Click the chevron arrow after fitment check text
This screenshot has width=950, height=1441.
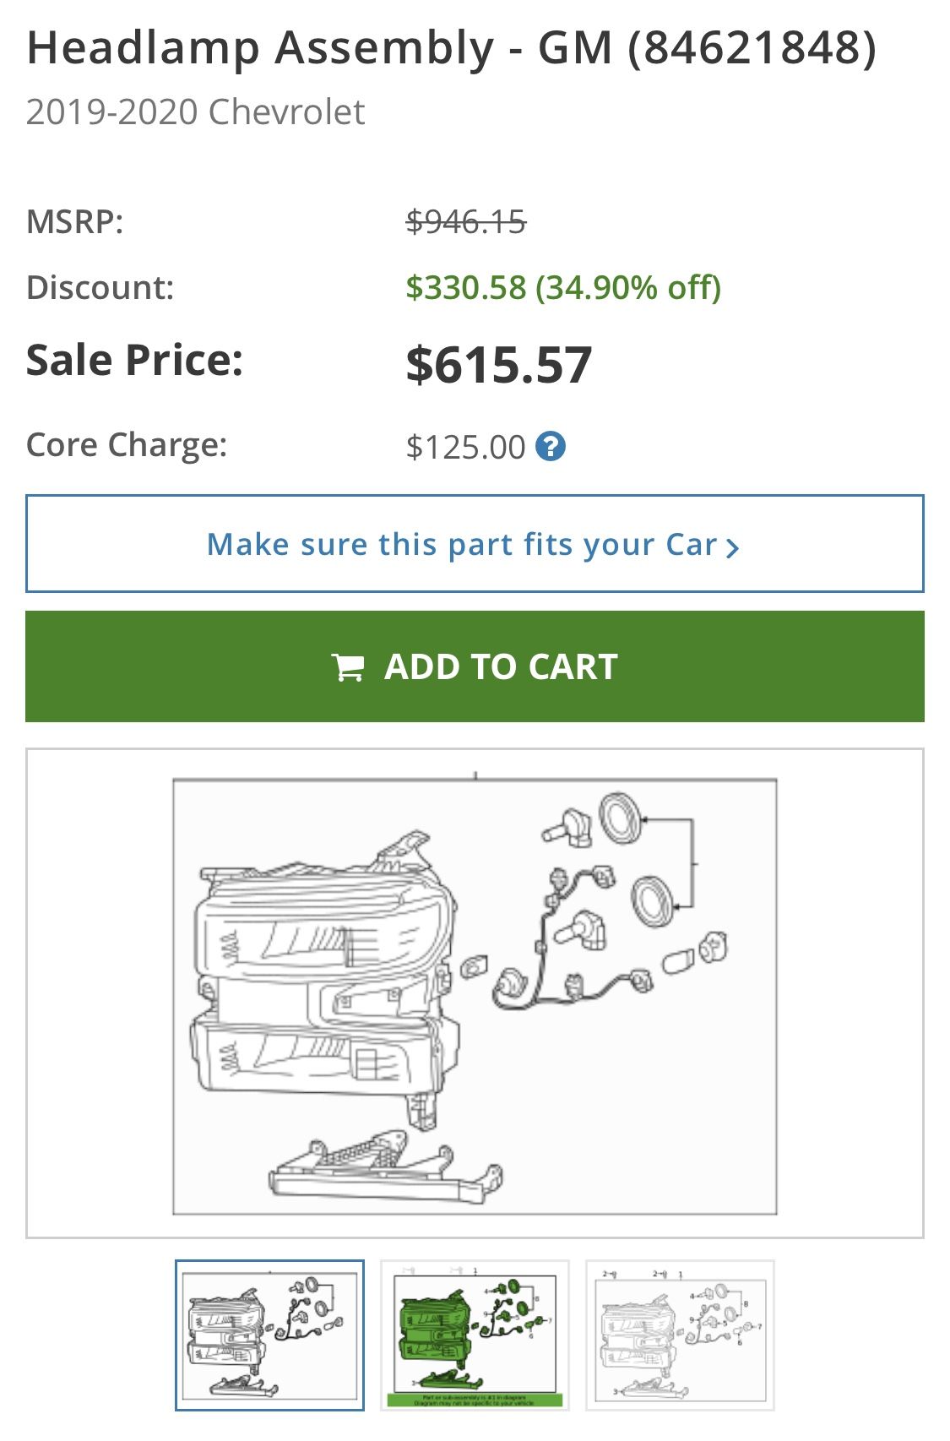[x=733, y=547]
